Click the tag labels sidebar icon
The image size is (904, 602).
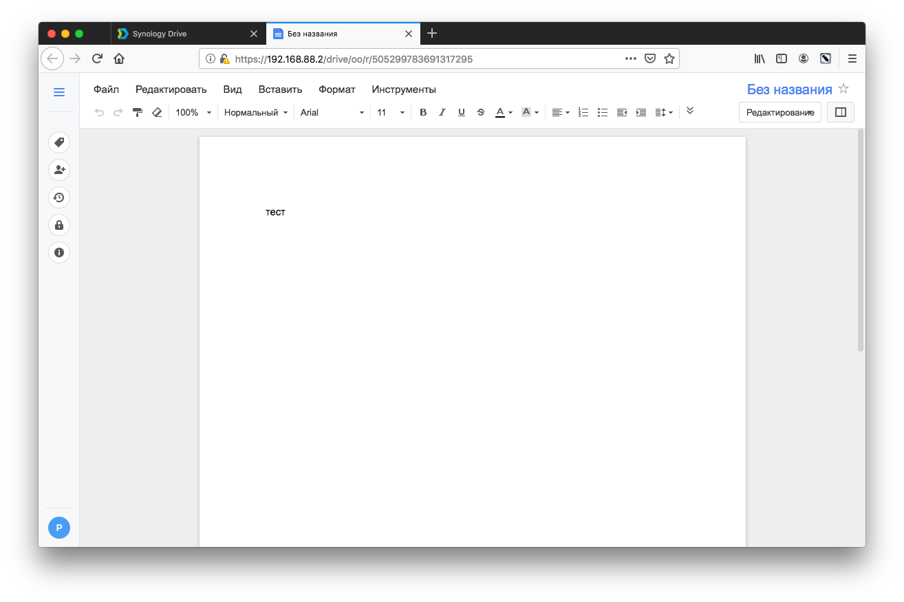[x=59, y=142]
